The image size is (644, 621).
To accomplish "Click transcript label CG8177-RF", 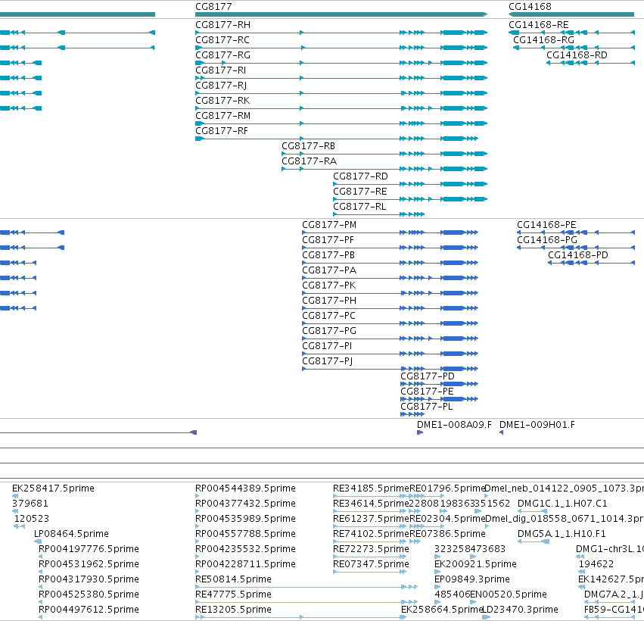I will [222, 132].
